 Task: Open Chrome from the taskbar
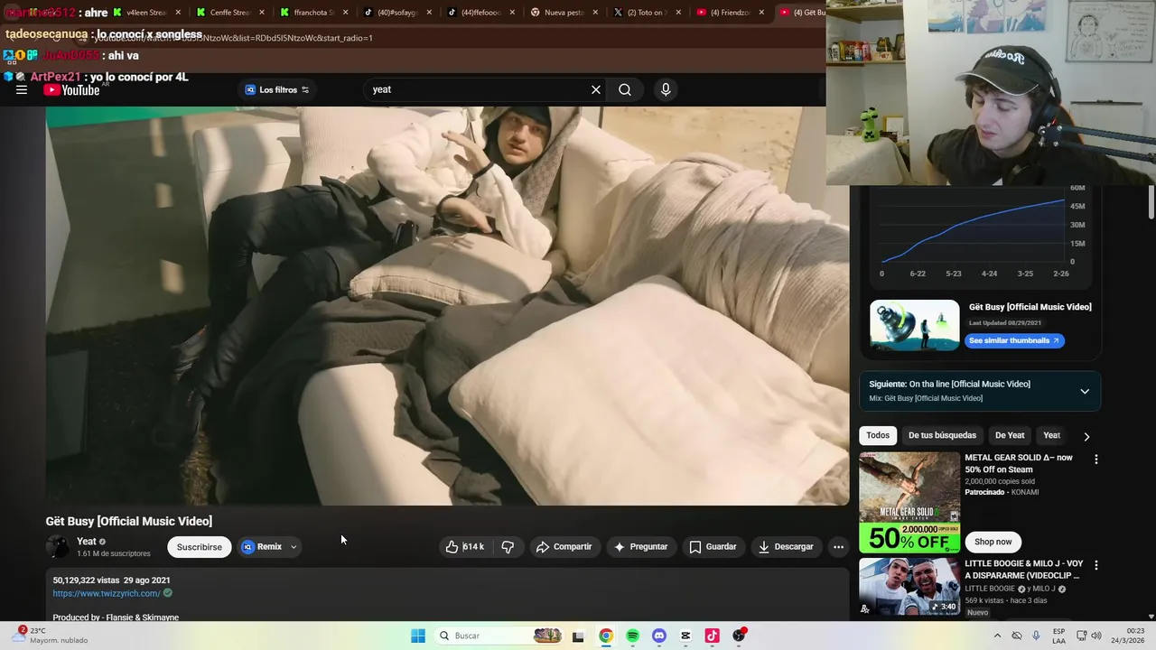tap(605, 636)
